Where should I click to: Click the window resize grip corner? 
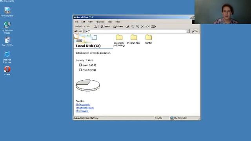click(199, 118)
